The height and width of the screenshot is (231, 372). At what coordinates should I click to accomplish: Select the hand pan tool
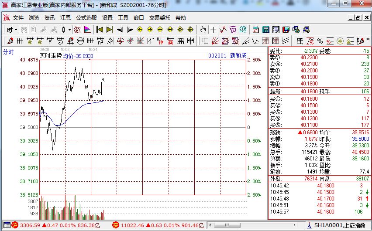(203, 30)
